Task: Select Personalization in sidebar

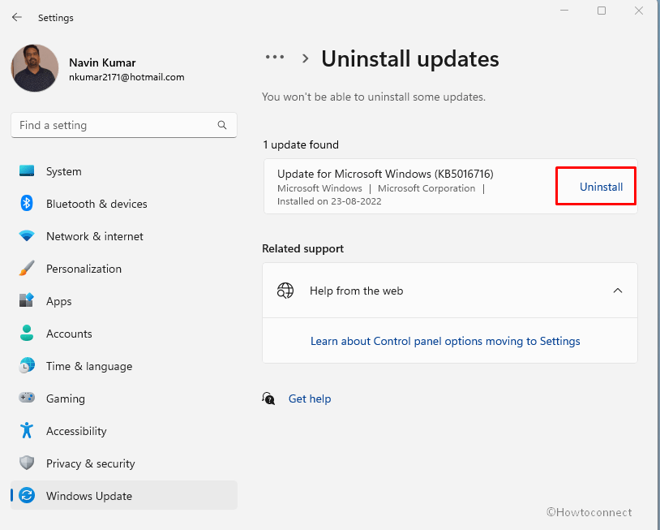Action: (124, 269)
